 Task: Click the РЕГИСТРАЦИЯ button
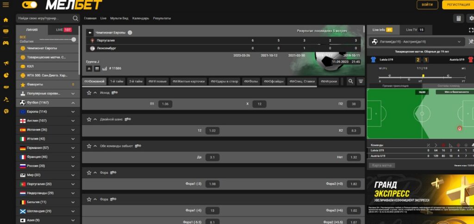point(458,5)
